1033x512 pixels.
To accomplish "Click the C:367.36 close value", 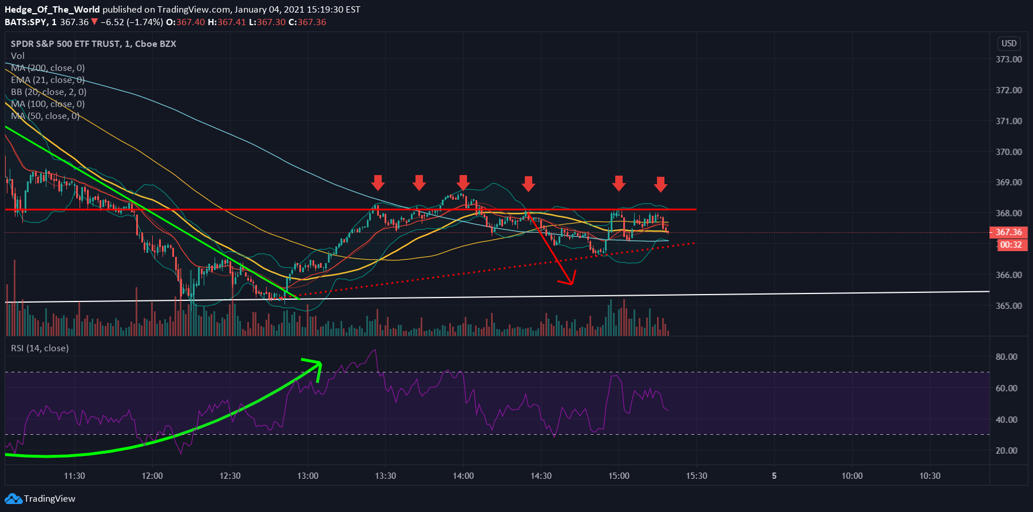I will pyautogui.click(x=307, y=22).
